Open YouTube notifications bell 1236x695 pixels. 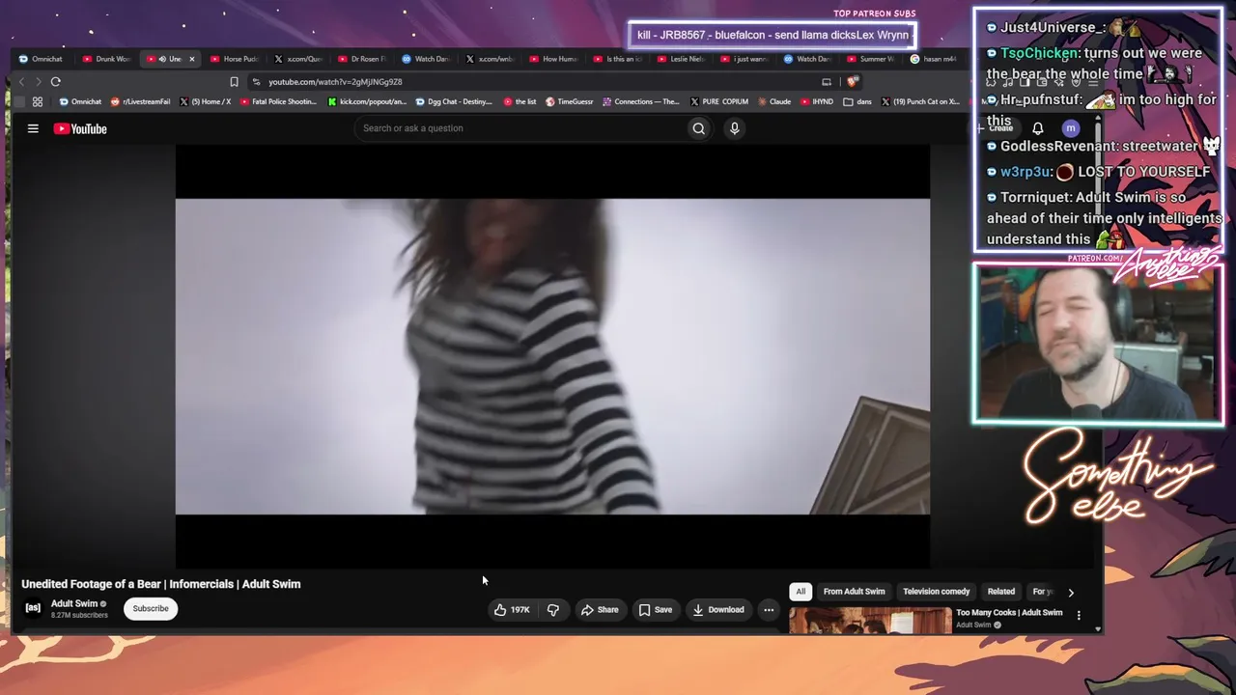tap(1038, 128)
